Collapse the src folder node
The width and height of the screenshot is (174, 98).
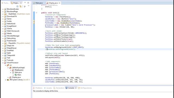(x=5, y=65)
